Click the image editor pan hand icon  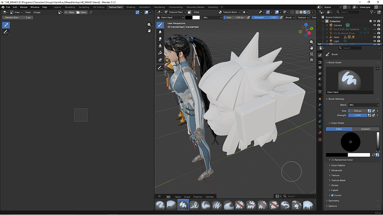click(149, 30)
